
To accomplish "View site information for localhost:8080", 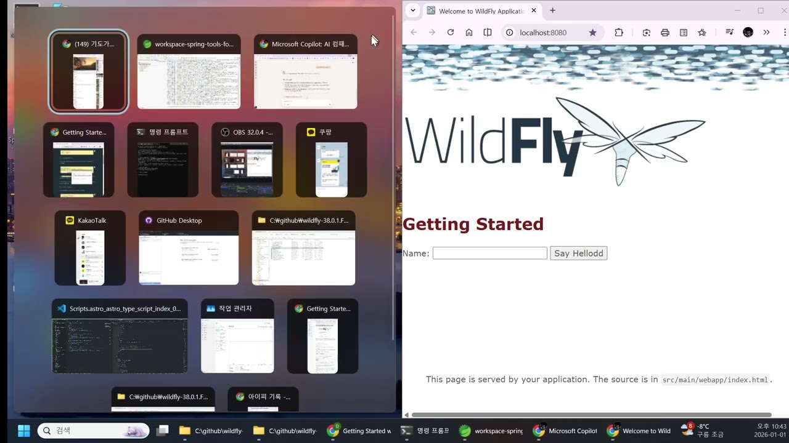I will [509, 33].
